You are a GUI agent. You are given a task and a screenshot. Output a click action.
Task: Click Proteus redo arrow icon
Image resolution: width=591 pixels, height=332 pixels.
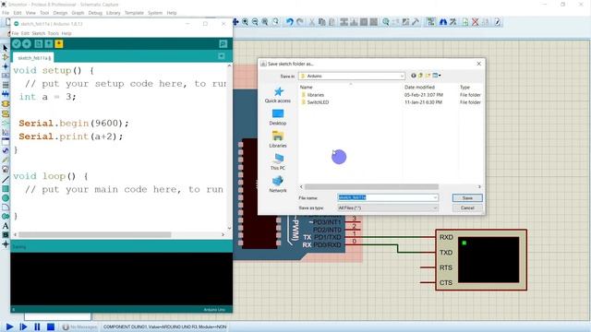coord(300,22)
